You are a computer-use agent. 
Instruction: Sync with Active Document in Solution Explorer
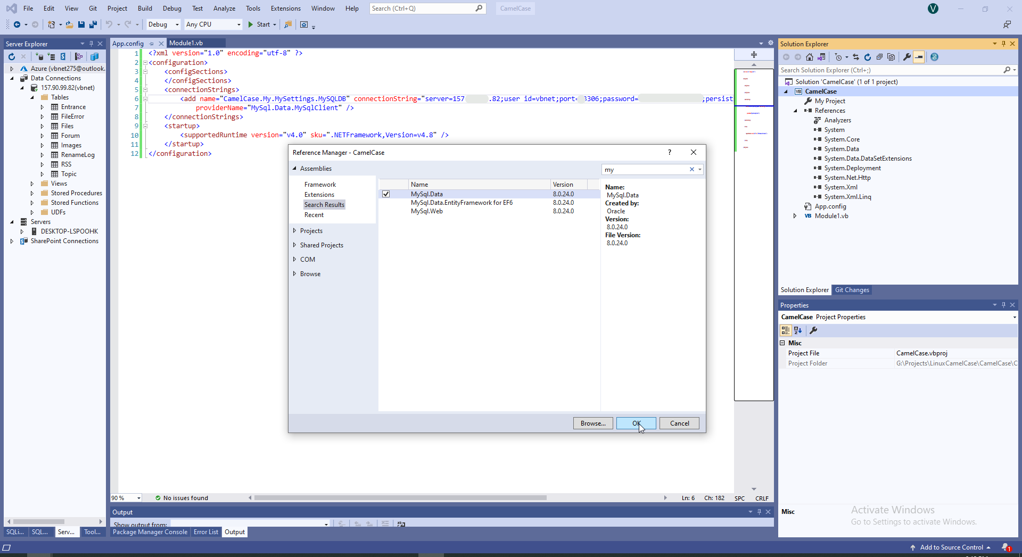coord(856,57)
